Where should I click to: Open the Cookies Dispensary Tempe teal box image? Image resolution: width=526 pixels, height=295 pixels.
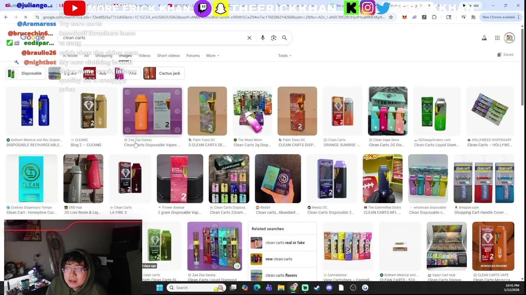[31, 179]
